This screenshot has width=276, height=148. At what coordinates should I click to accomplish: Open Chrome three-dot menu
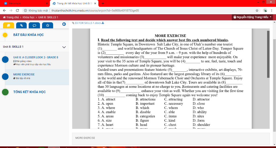click(x=272, y=10)
